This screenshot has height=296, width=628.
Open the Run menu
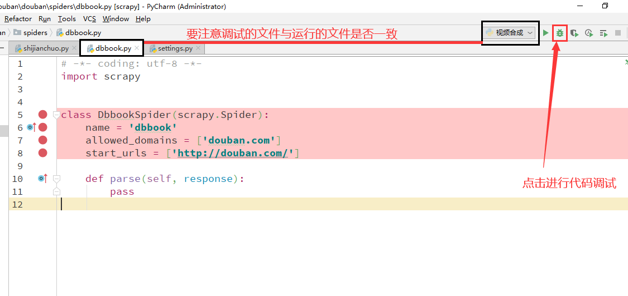point(45,19)
